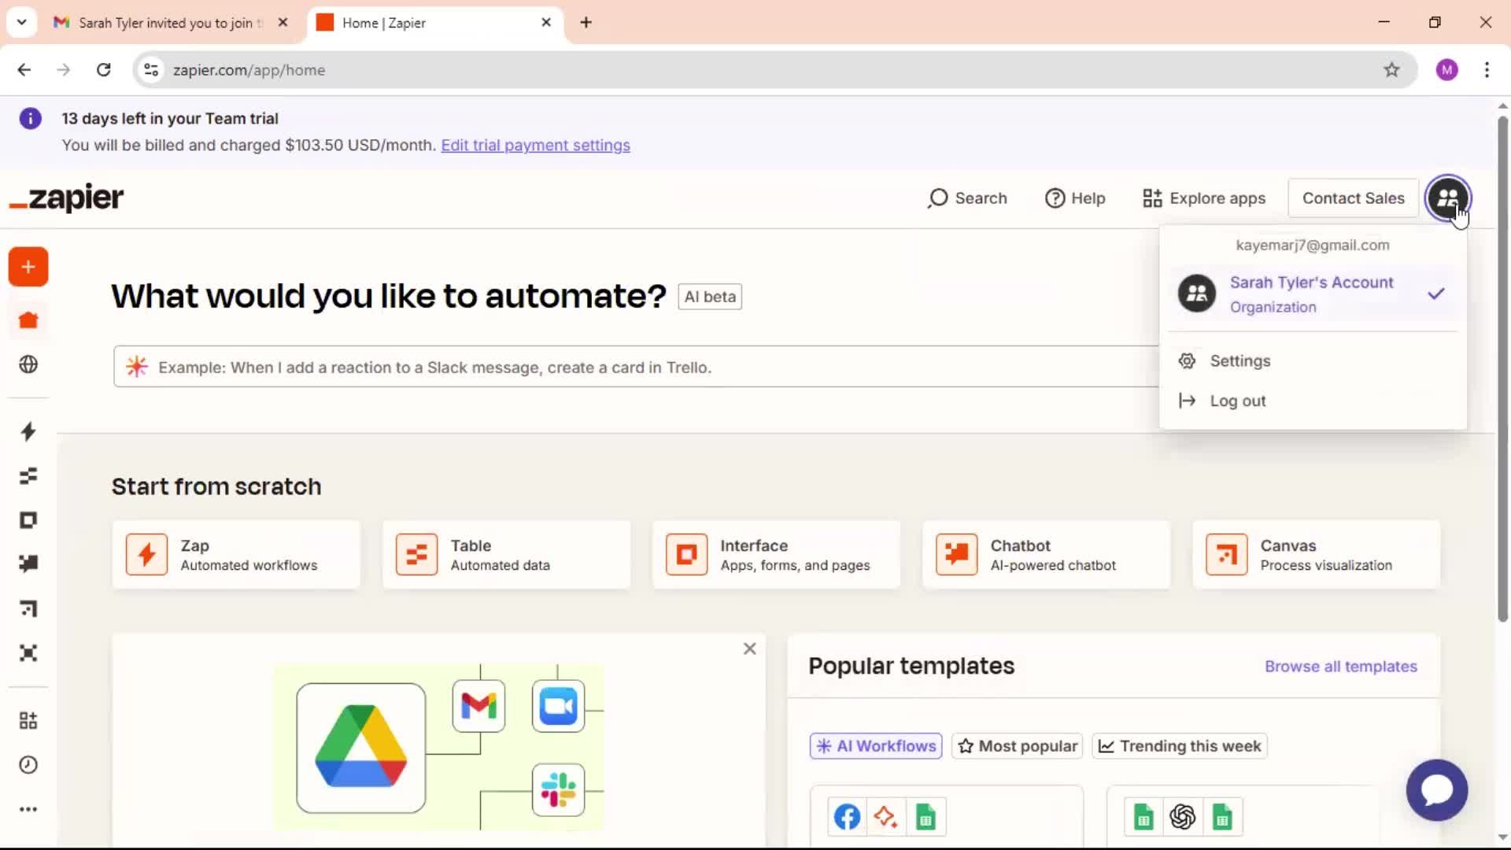Switch to the Gmail browser tab
Image resolution: width=1511 pixels, height=850 pixels.
click(169, 23)
